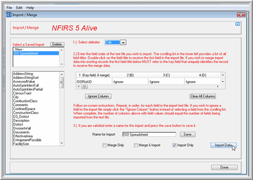Click the '4 (D)' column header

pos(202,75)
